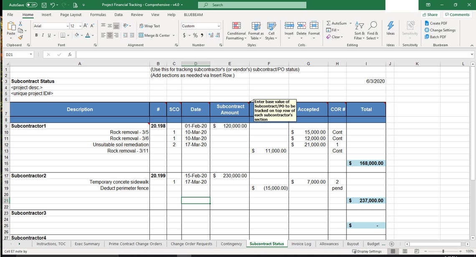Toggle bold formatting

click(36, 36)
